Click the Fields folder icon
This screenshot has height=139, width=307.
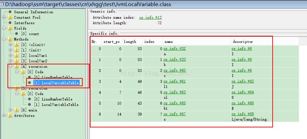point(10,28)
